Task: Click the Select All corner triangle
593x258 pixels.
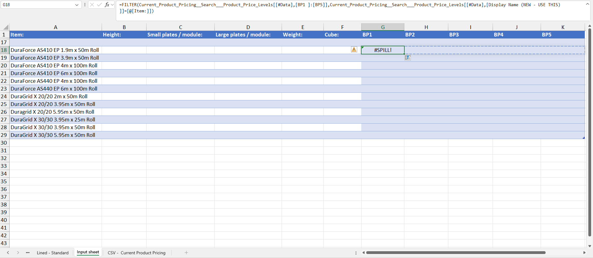Action: pos(6,27)
